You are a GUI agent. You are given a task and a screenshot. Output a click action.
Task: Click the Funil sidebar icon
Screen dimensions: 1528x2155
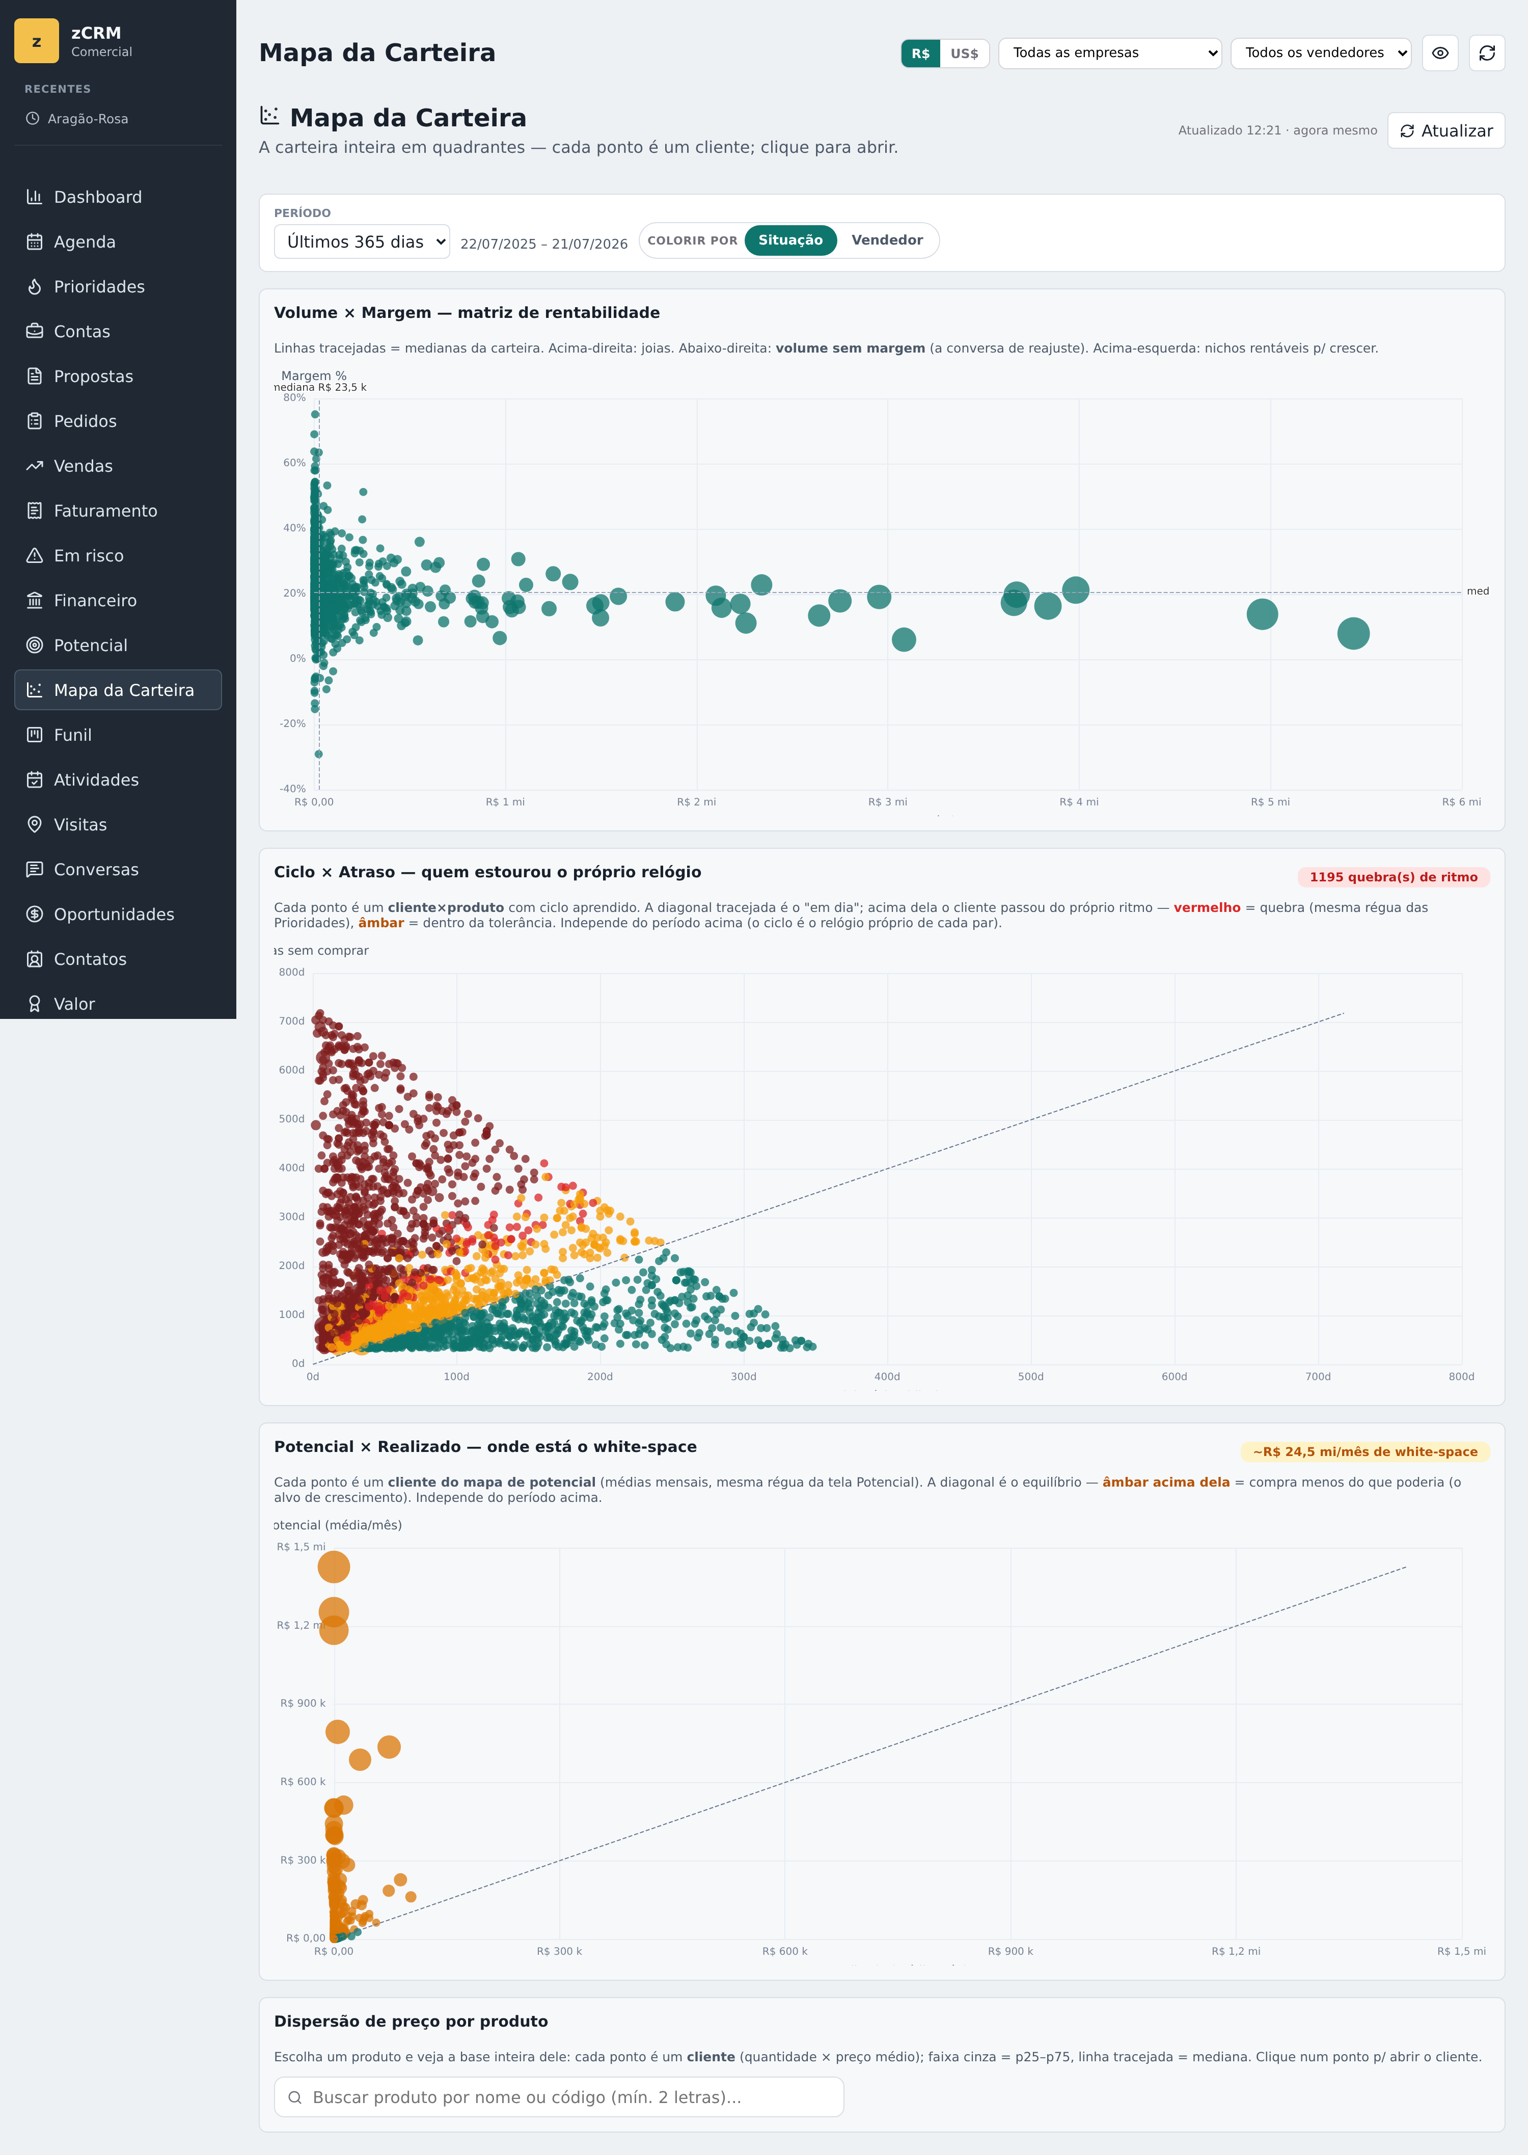[x=35, y=735]
